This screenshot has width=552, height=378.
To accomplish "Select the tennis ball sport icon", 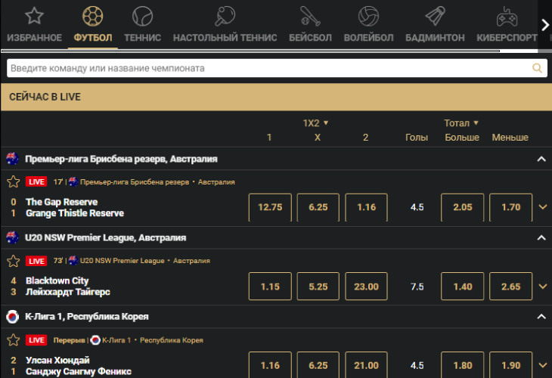I will pos(142,17).
